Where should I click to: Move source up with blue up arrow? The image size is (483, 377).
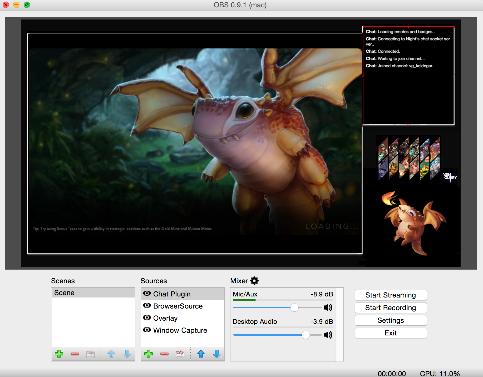pyautogui.click(x=201, y=354)
